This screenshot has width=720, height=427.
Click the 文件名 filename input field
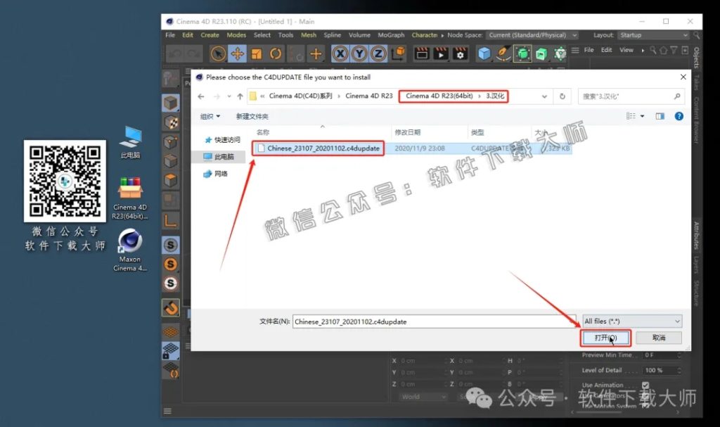[432, 321]
